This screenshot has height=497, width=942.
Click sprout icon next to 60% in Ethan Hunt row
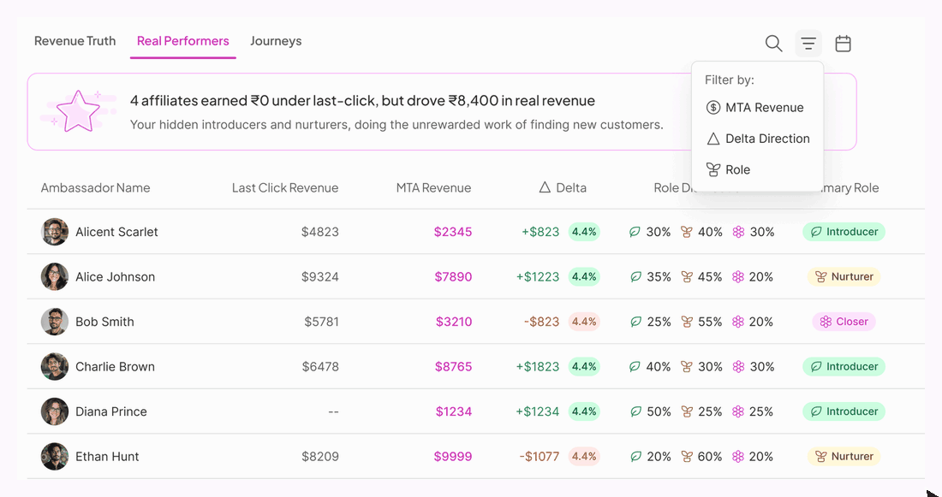[x=687, y=457]
